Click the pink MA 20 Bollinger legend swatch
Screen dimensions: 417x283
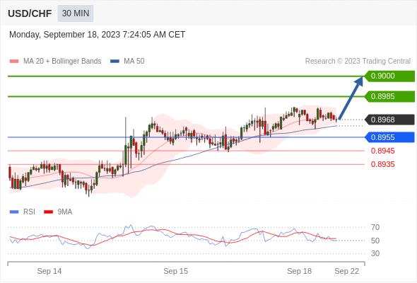(x=14, y=62)
